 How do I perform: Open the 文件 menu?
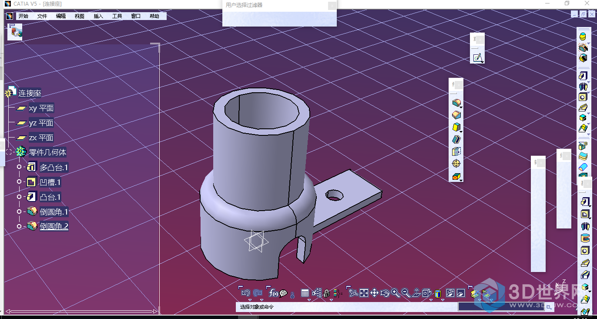coord(42,16)
